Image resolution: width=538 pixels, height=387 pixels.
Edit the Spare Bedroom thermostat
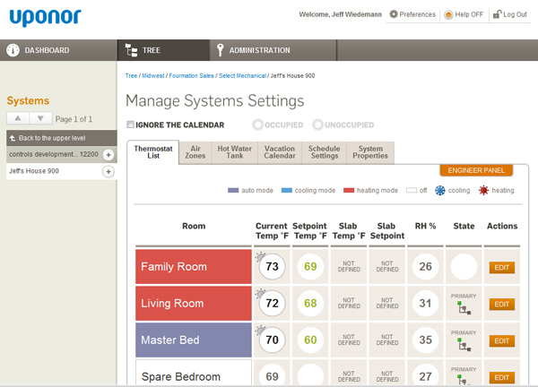pos(501,378)
